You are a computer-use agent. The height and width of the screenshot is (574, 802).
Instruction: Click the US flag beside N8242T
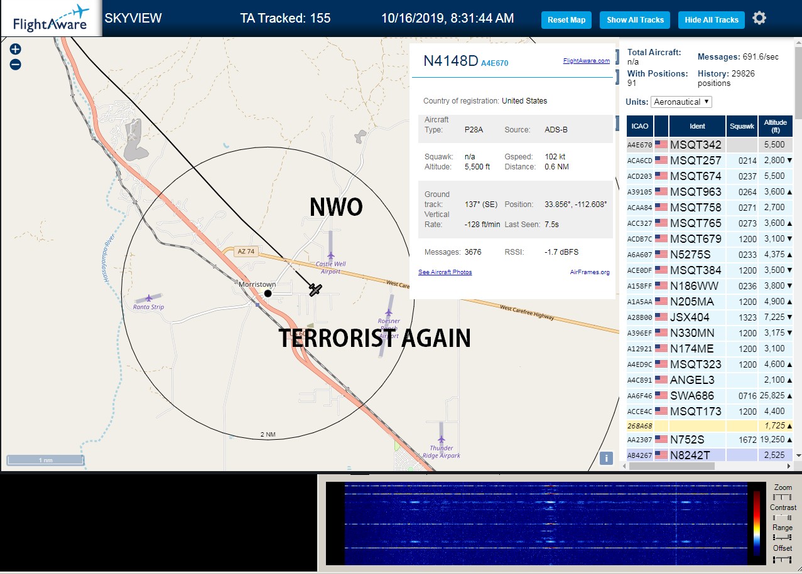pos(661,455)
